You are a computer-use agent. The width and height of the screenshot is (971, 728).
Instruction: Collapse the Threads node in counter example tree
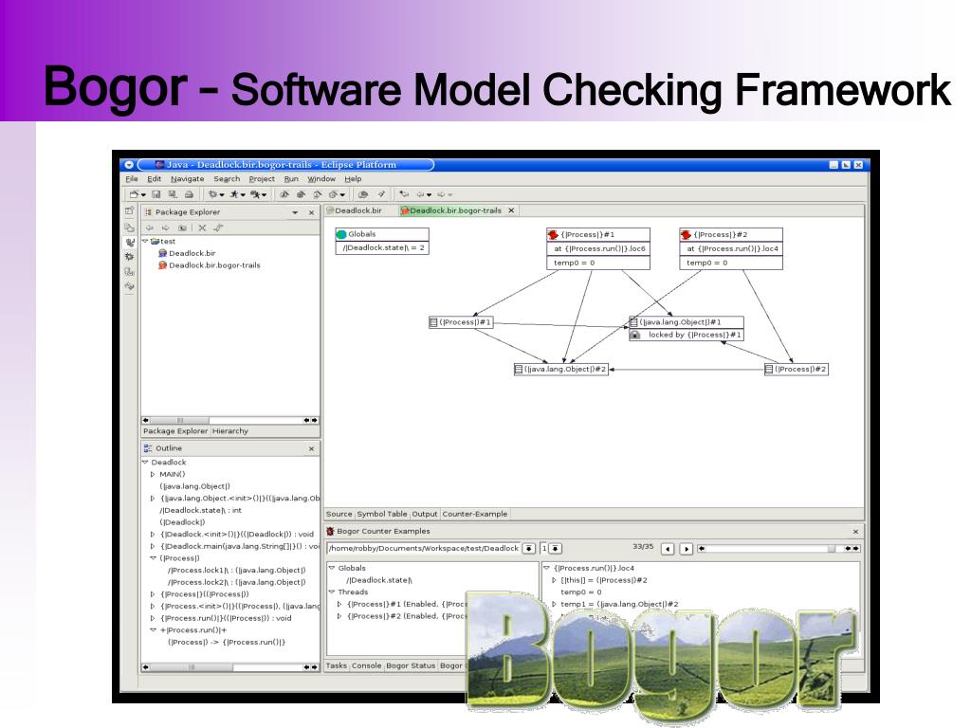332,592
